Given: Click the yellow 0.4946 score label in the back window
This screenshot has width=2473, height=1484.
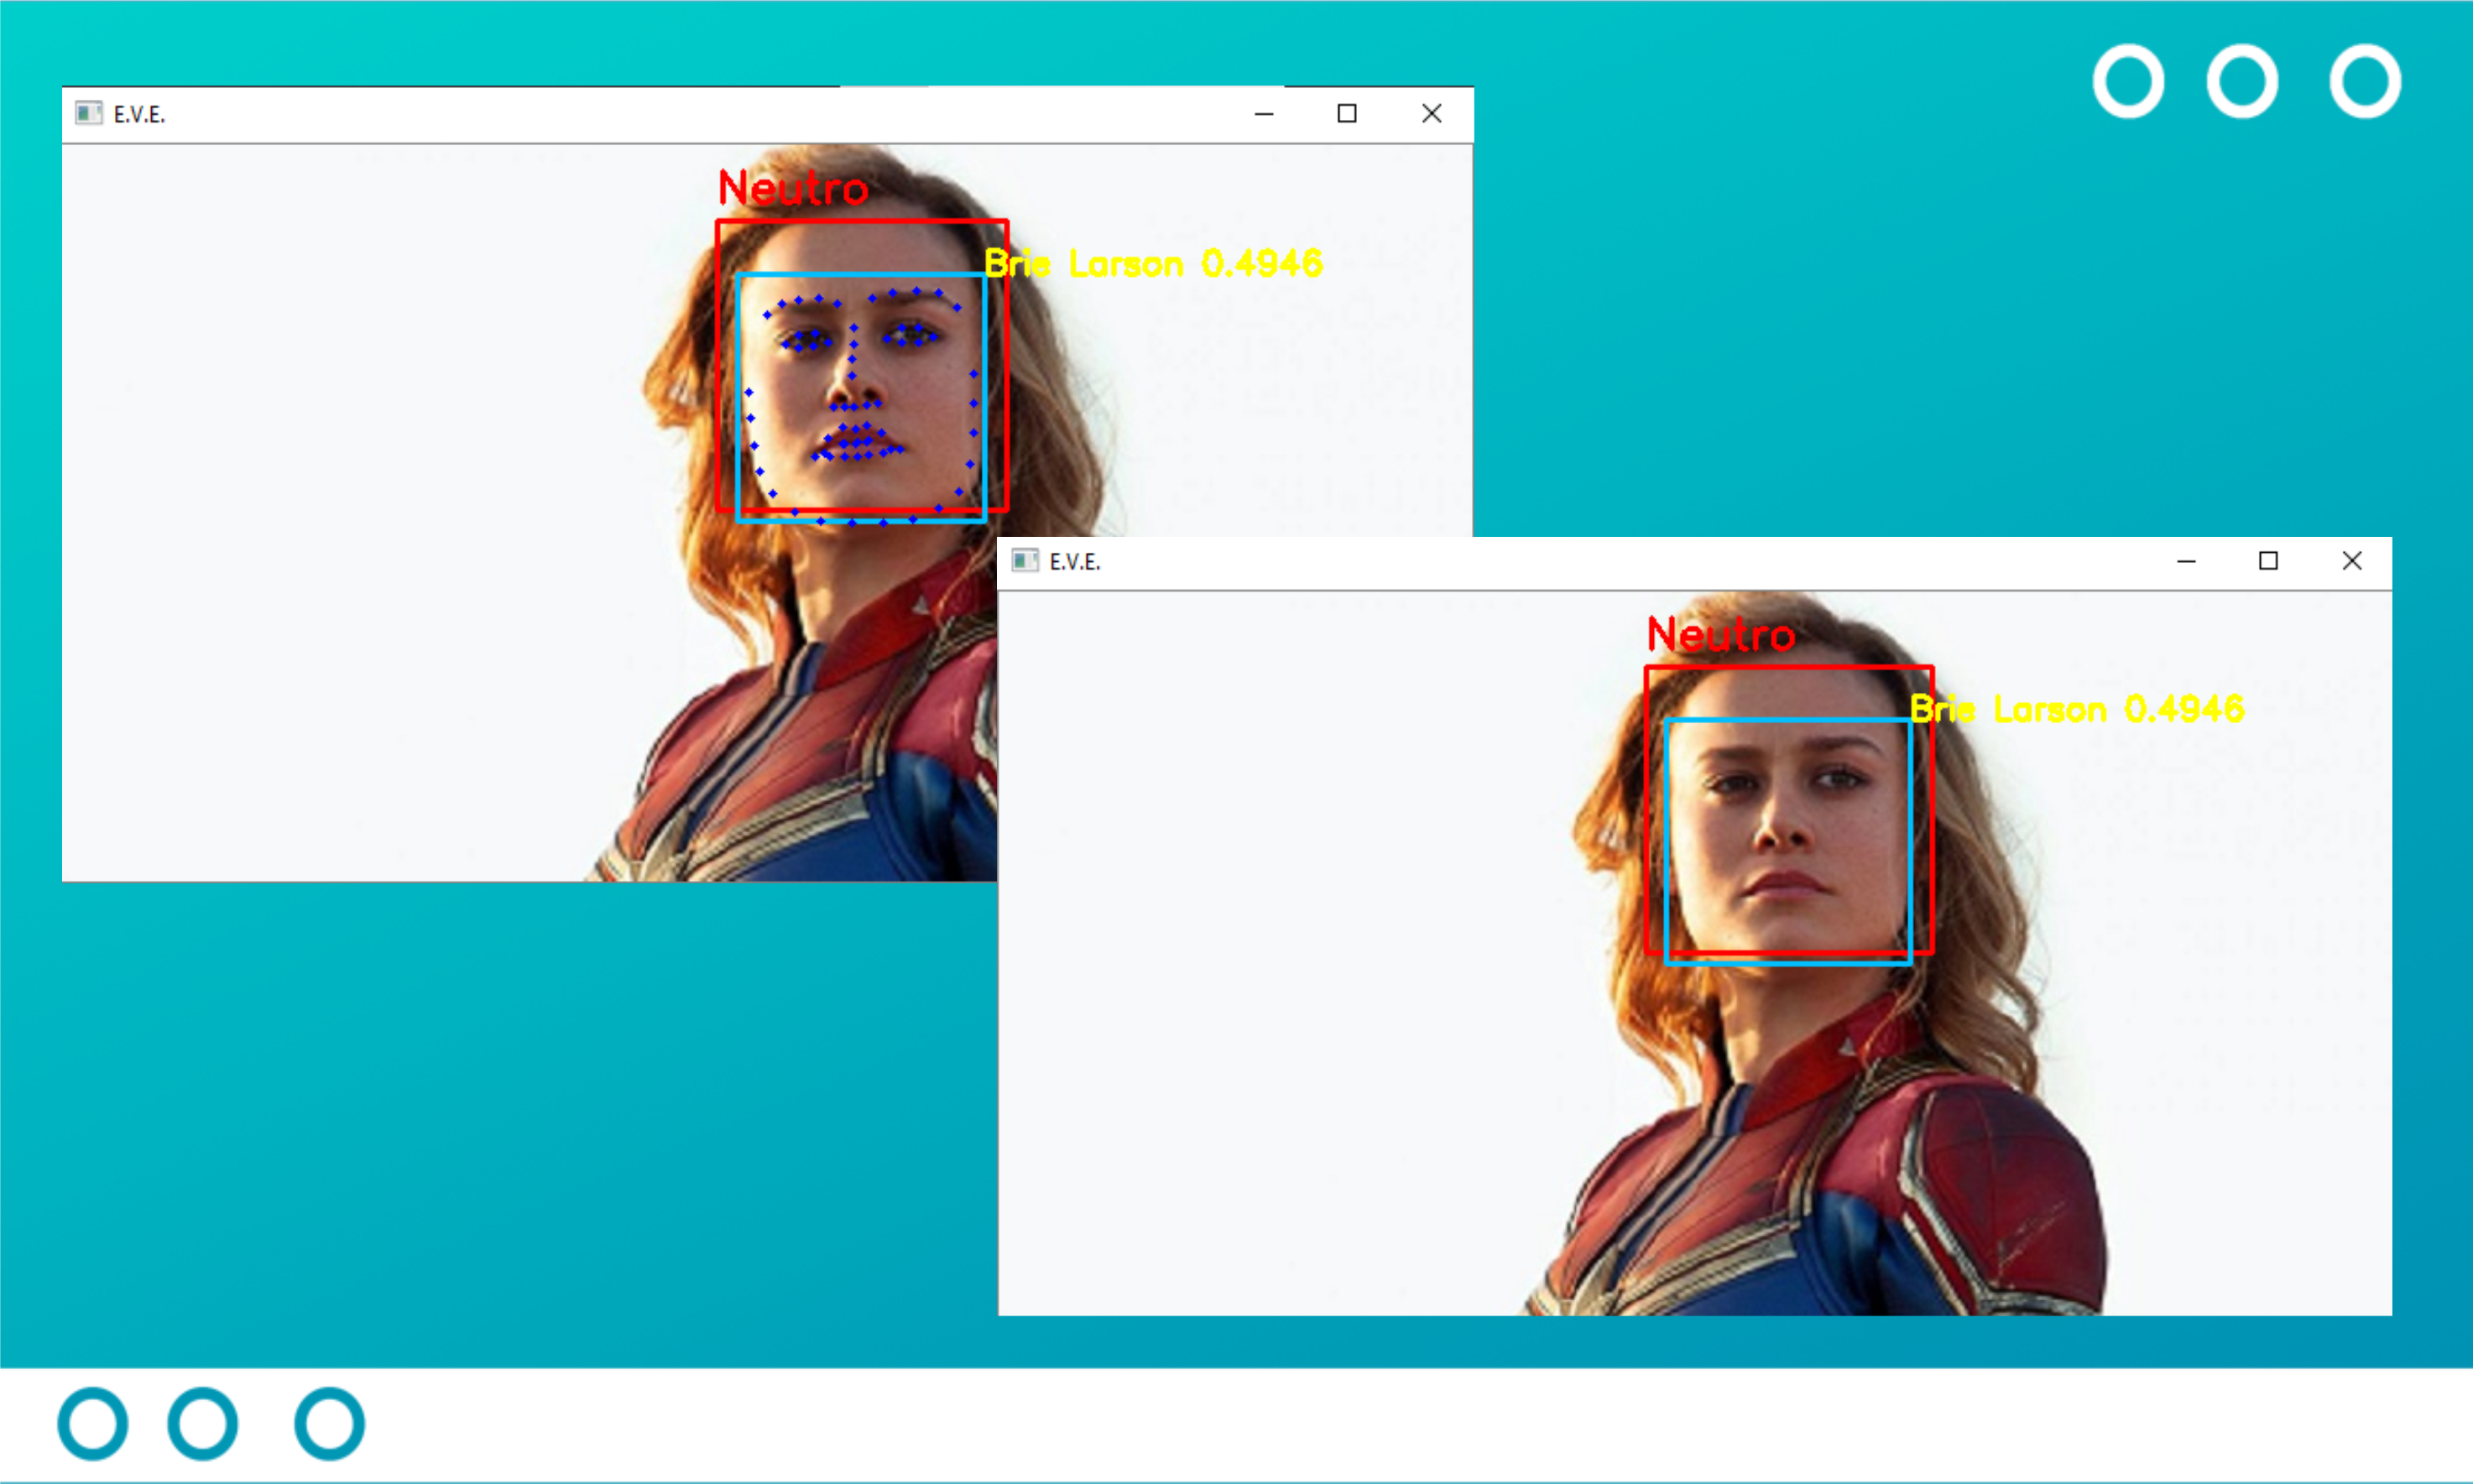Looking at the screenshot, I should 1262,263.
